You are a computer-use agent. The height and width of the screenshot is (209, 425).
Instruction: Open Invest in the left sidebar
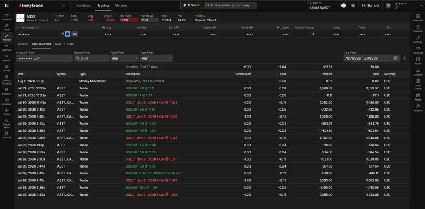6,68
